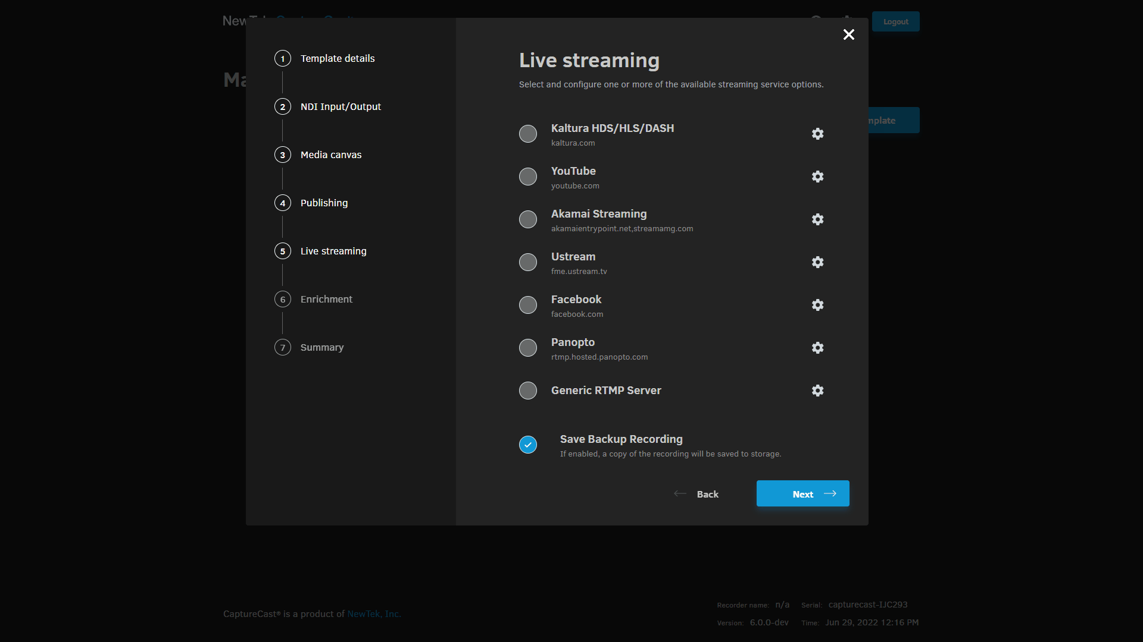Select Kaltura HDS/HLS/DASH option
The width and height of the screenshot is (1143, 642).
(527, 134)
